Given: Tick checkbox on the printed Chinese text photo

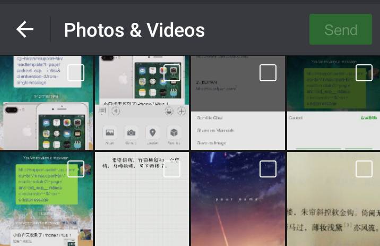Looking at the screenshot, I should [x=364, y=169].
